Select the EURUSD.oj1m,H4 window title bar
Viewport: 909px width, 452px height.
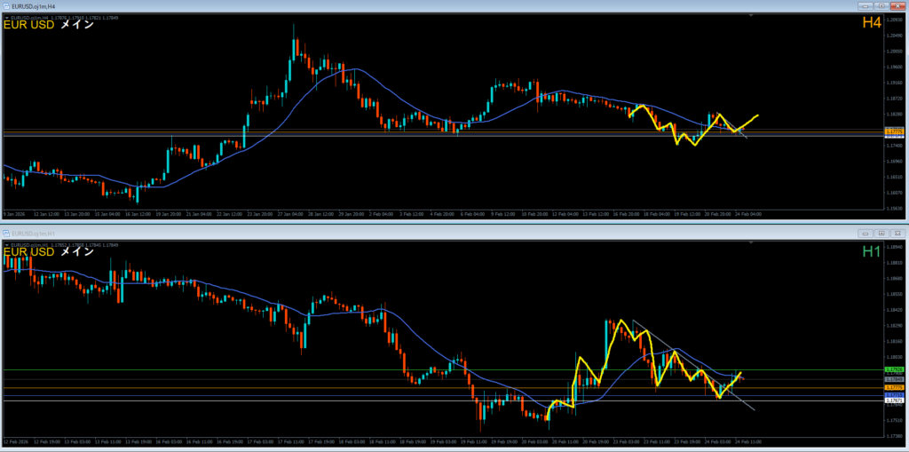tap(355, 6)
